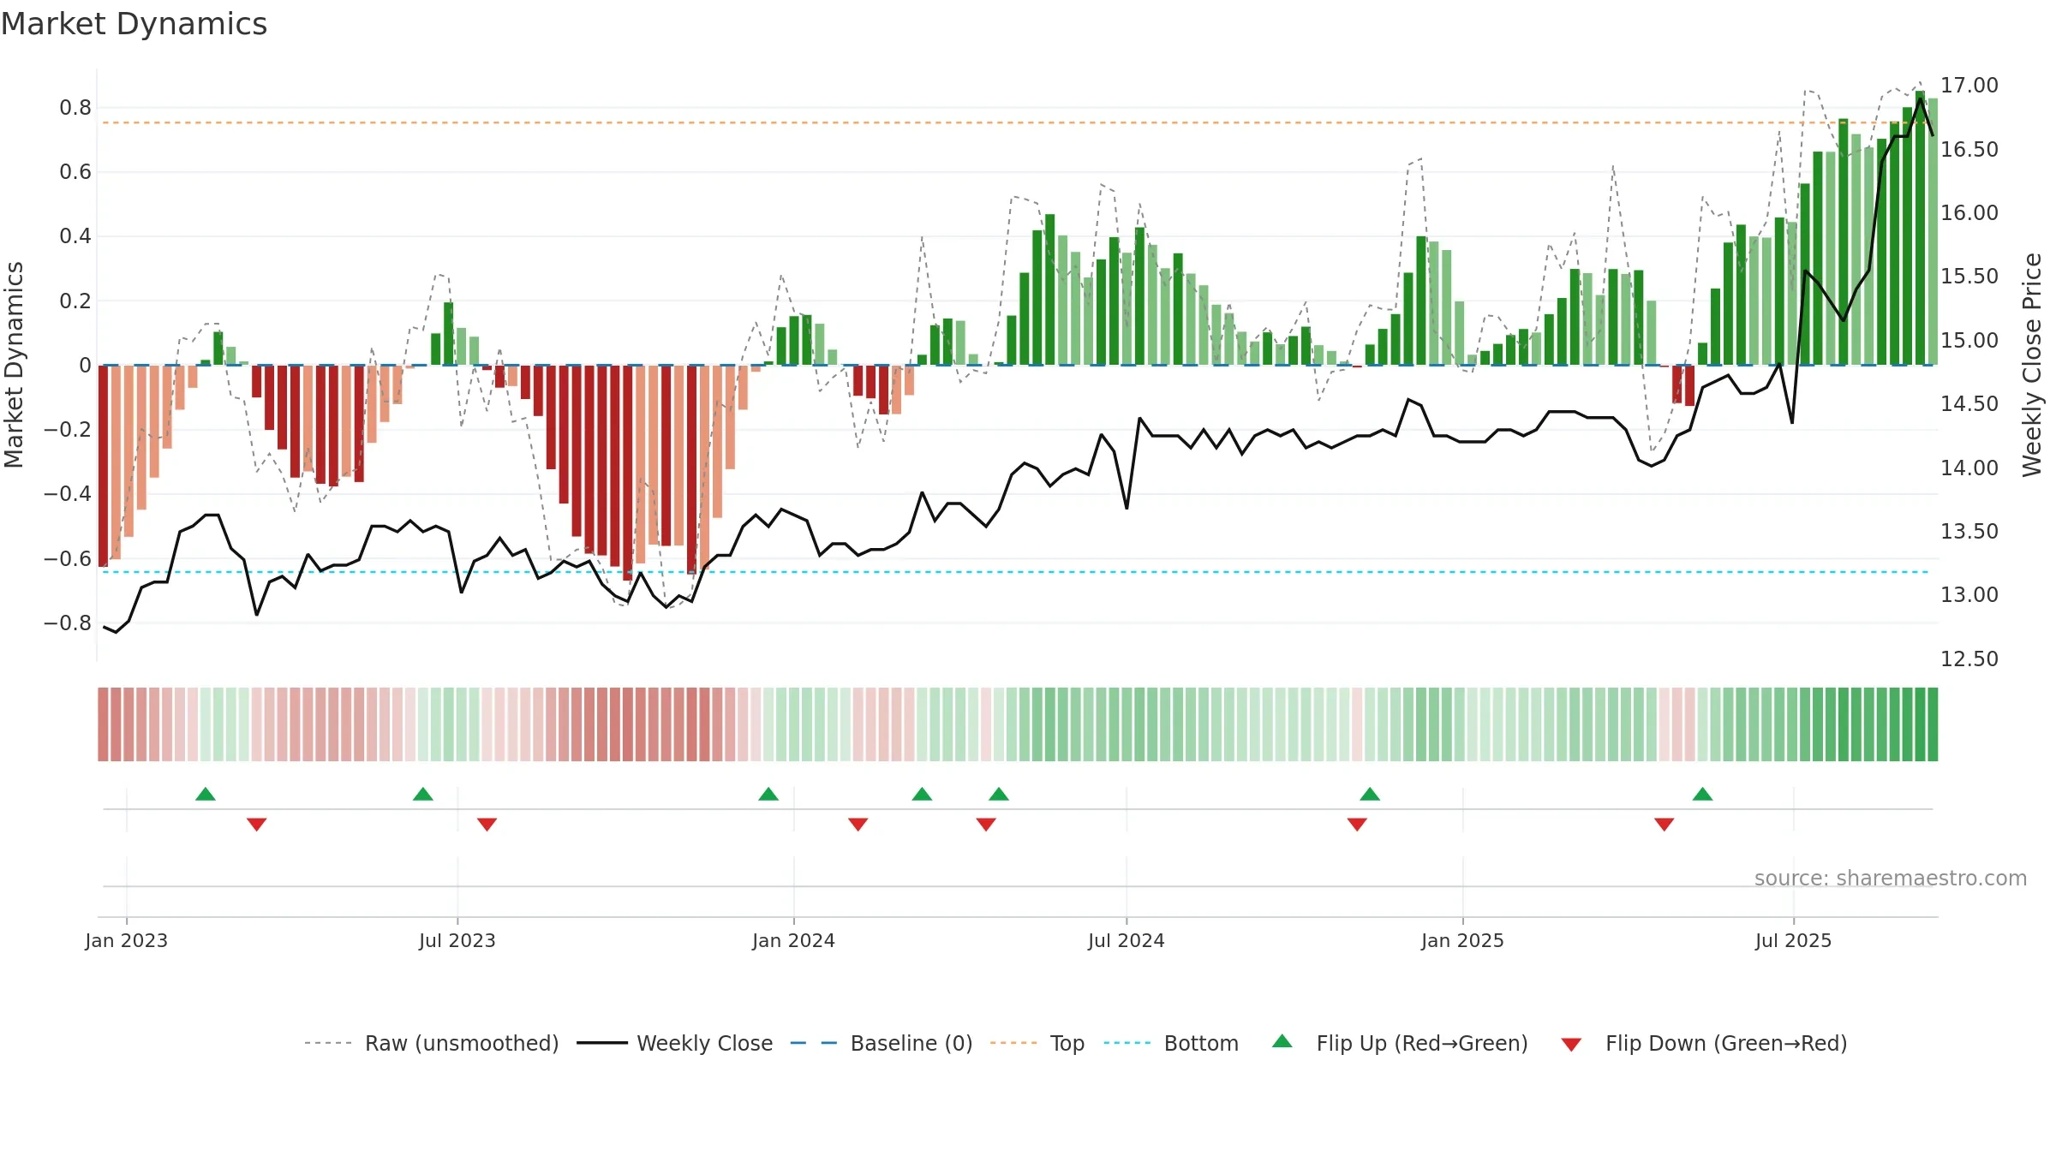2056x1156 pixels.
Task: Click the 0.8 left axis label
Action: (x=75, y=108)
